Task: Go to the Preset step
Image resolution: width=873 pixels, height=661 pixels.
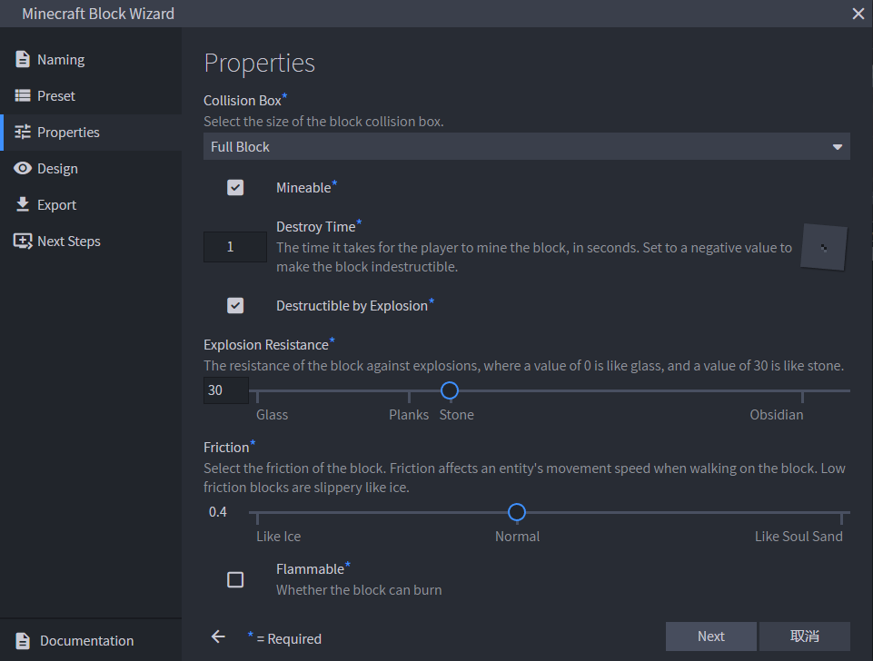Action: pos(55,95)
